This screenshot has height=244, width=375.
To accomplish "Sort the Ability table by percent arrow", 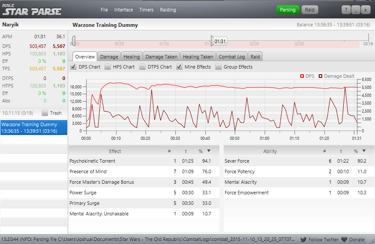I will [364, 151].
